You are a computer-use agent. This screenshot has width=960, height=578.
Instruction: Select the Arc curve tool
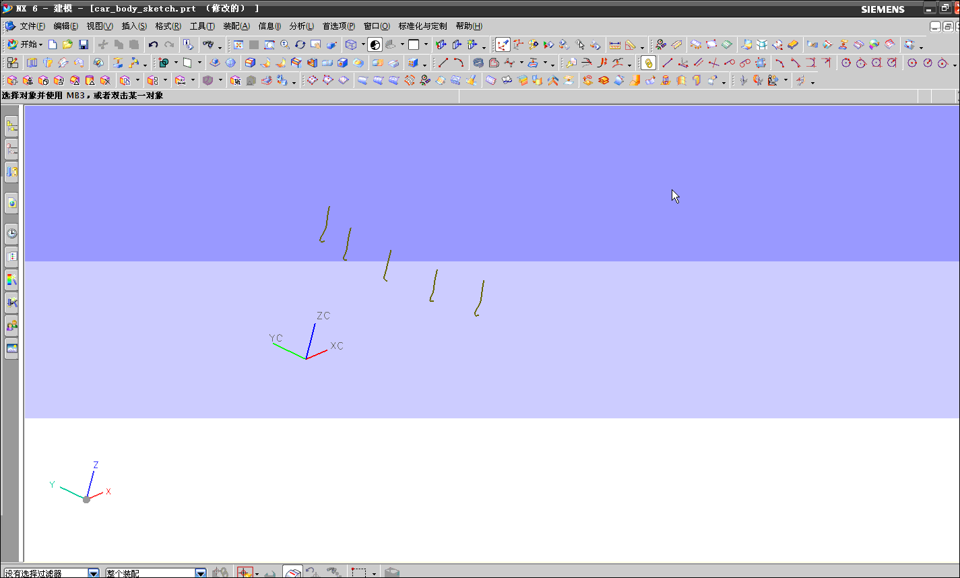(459, 63)
